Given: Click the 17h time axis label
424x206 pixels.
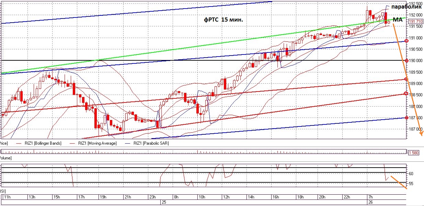Looking at the screenshot, I should 81,197.
